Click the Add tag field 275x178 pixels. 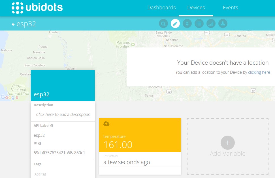[40, 174]
